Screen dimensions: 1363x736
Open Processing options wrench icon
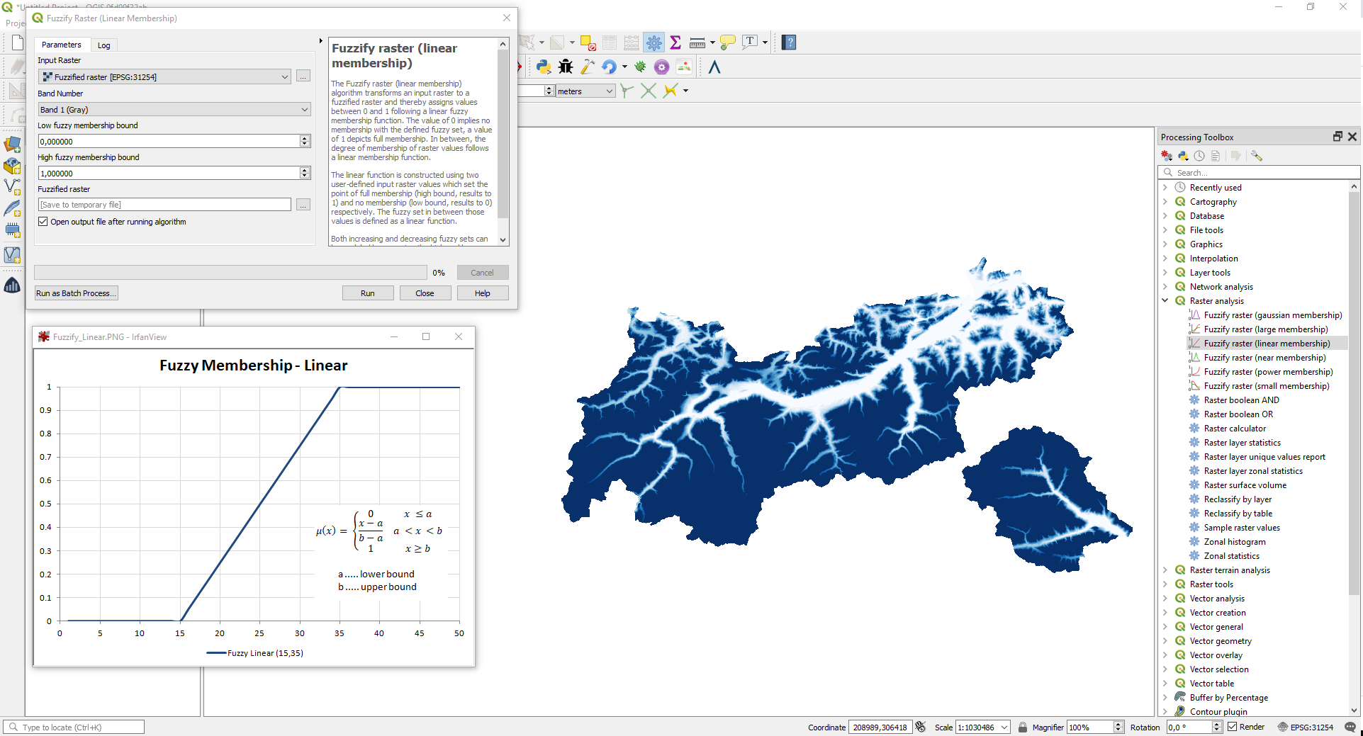coord(1257,156)
